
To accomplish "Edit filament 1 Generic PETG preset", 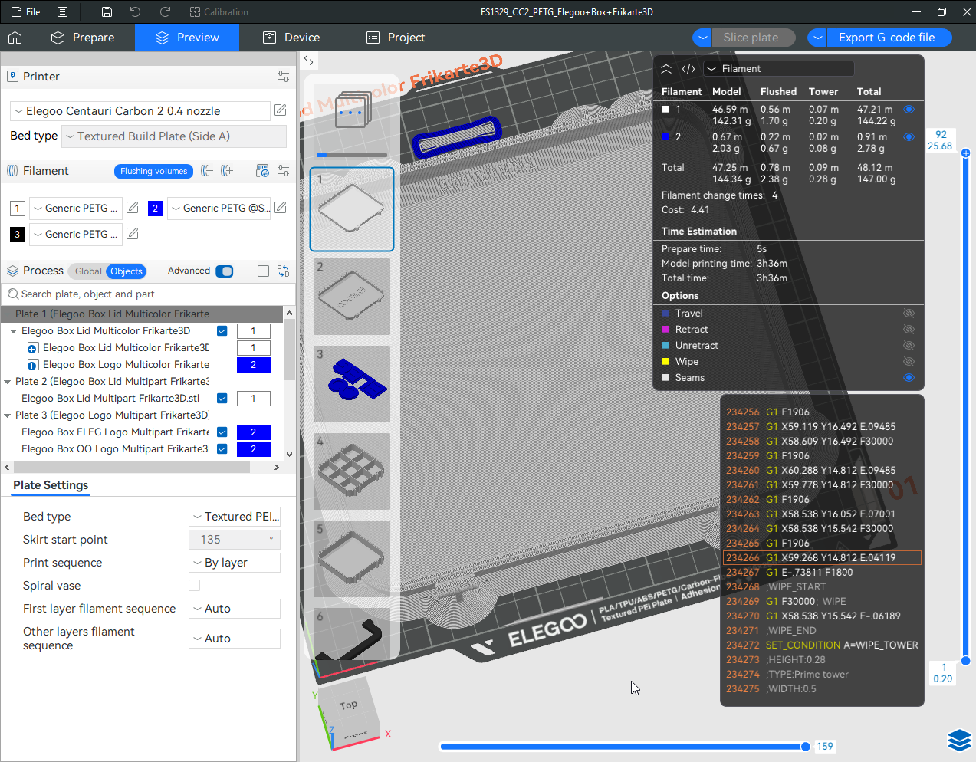I will click(133, 208).
